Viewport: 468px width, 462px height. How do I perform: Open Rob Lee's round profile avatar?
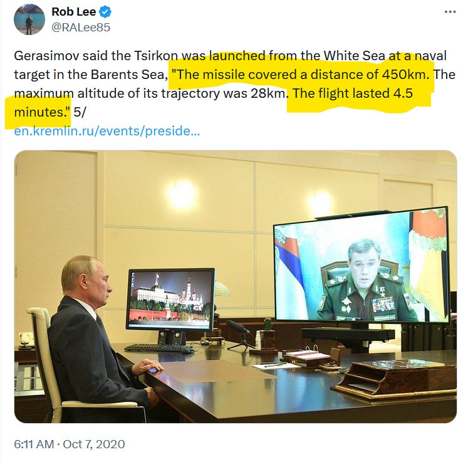(x=29, y=19)
